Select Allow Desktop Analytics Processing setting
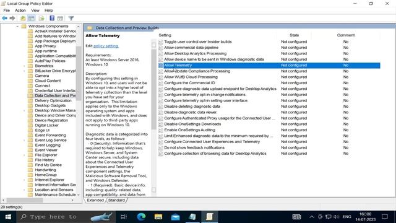This screenshot has width=396, height=223. tap(196, 54)
